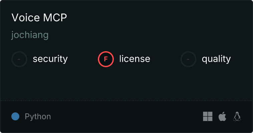
Task: Click the Apple macOS platform icon
Action: tap(222, 116)
